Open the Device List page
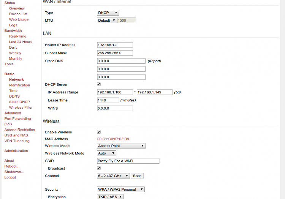This screenshot has height=199, width=285. click(18, 14)
